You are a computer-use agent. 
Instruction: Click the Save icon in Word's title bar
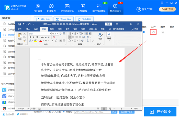[19, 24]
